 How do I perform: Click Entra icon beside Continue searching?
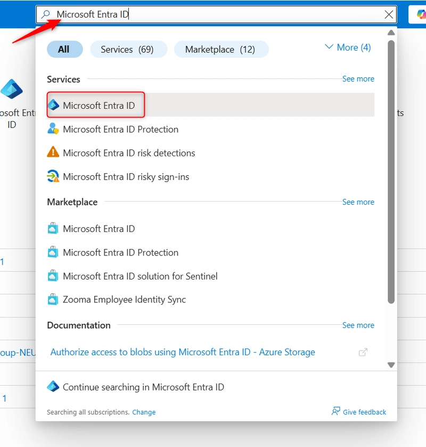tap(53, 386)
